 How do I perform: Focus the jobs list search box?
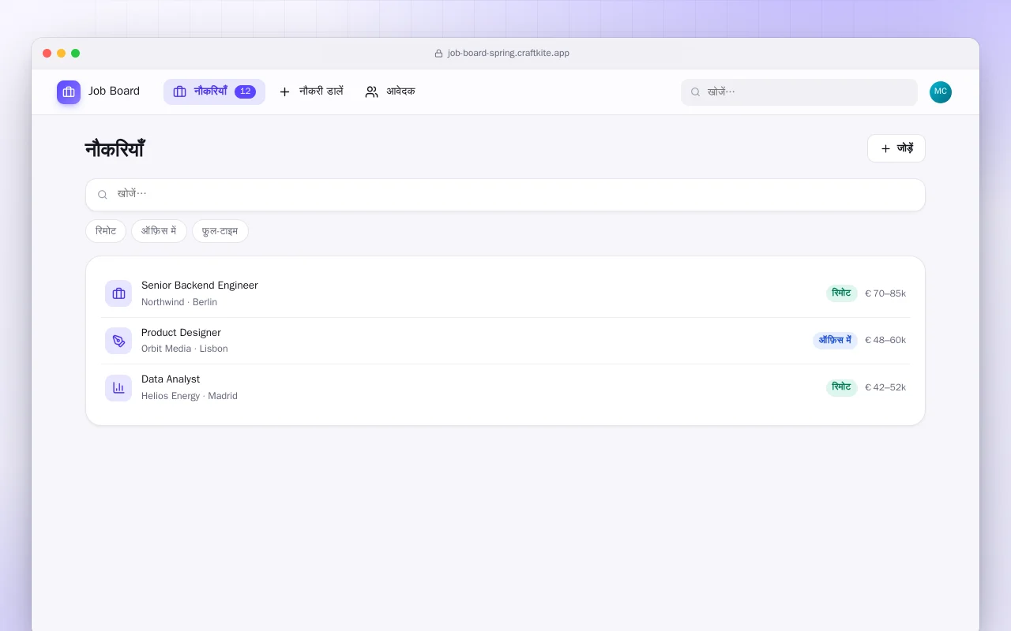tap(505, 195)
